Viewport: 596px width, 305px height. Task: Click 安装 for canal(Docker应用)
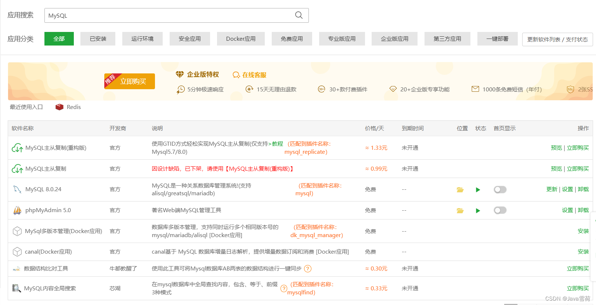583,252
